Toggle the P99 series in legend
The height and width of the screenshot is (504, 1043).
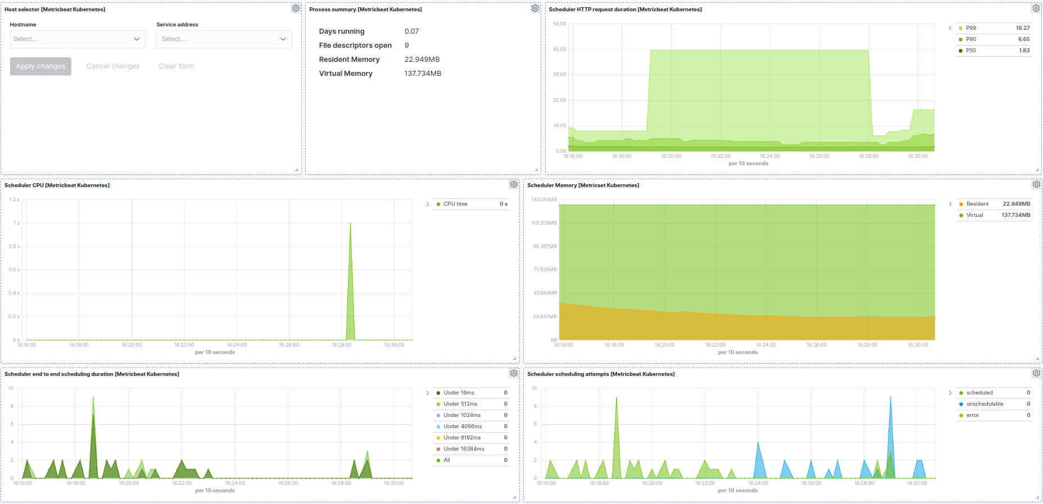click(x=971, y=28)
